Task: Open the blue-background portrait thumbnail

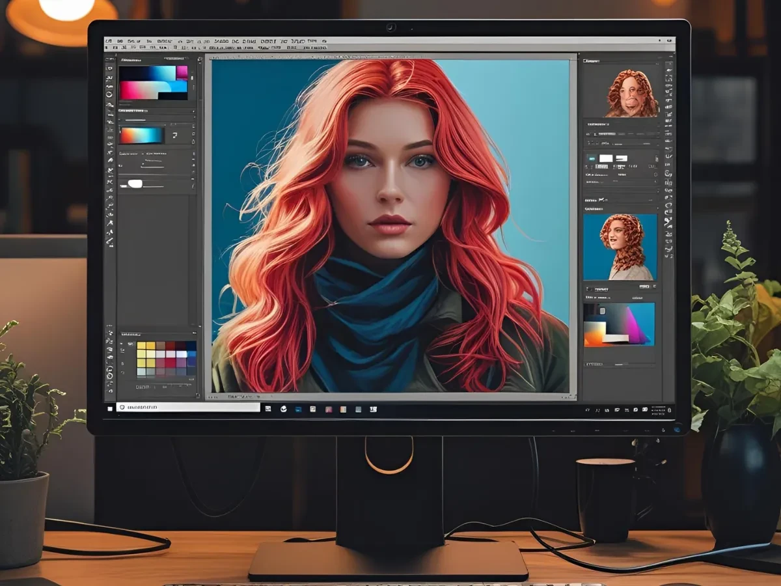Action: (x=620, y=247)
